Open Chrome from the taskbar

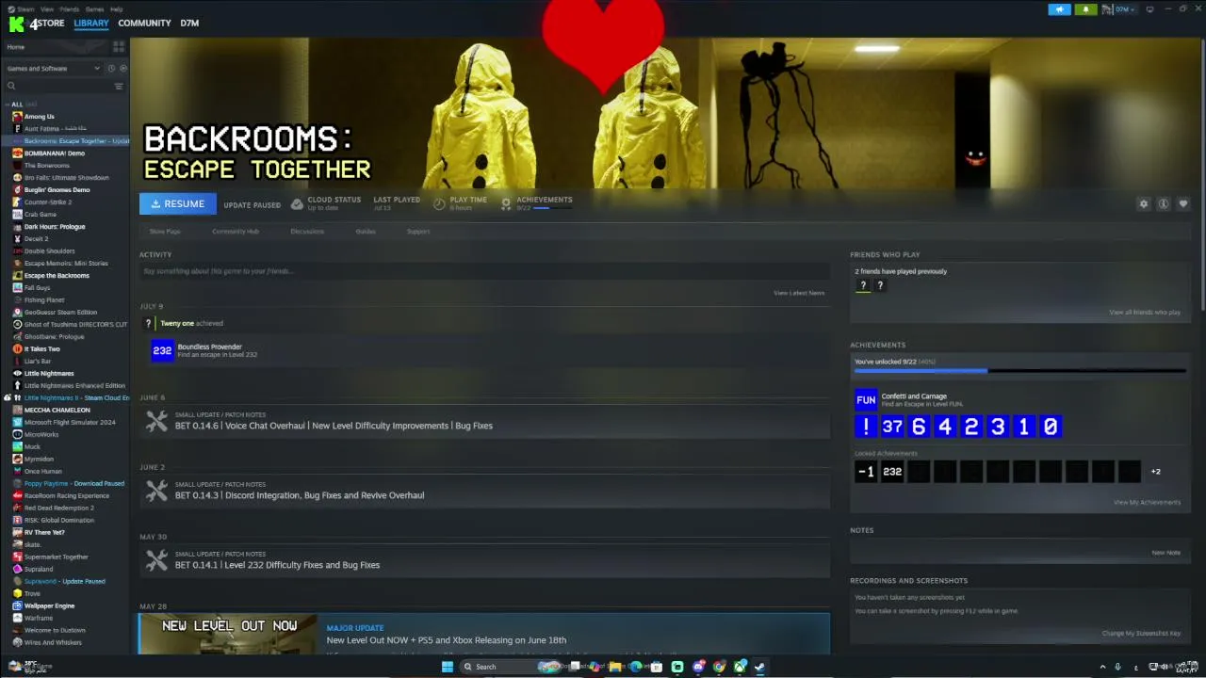tap(719, 667)
